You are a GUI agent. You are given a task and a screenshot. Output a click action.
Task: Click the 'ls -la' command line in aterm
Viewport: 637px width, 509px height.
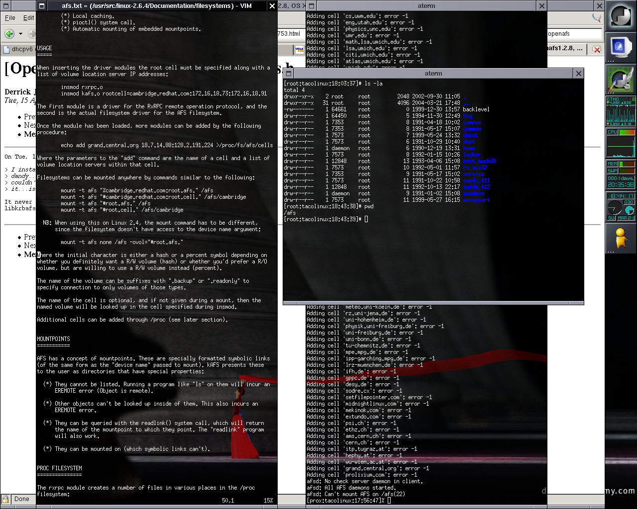click(333, 84)
